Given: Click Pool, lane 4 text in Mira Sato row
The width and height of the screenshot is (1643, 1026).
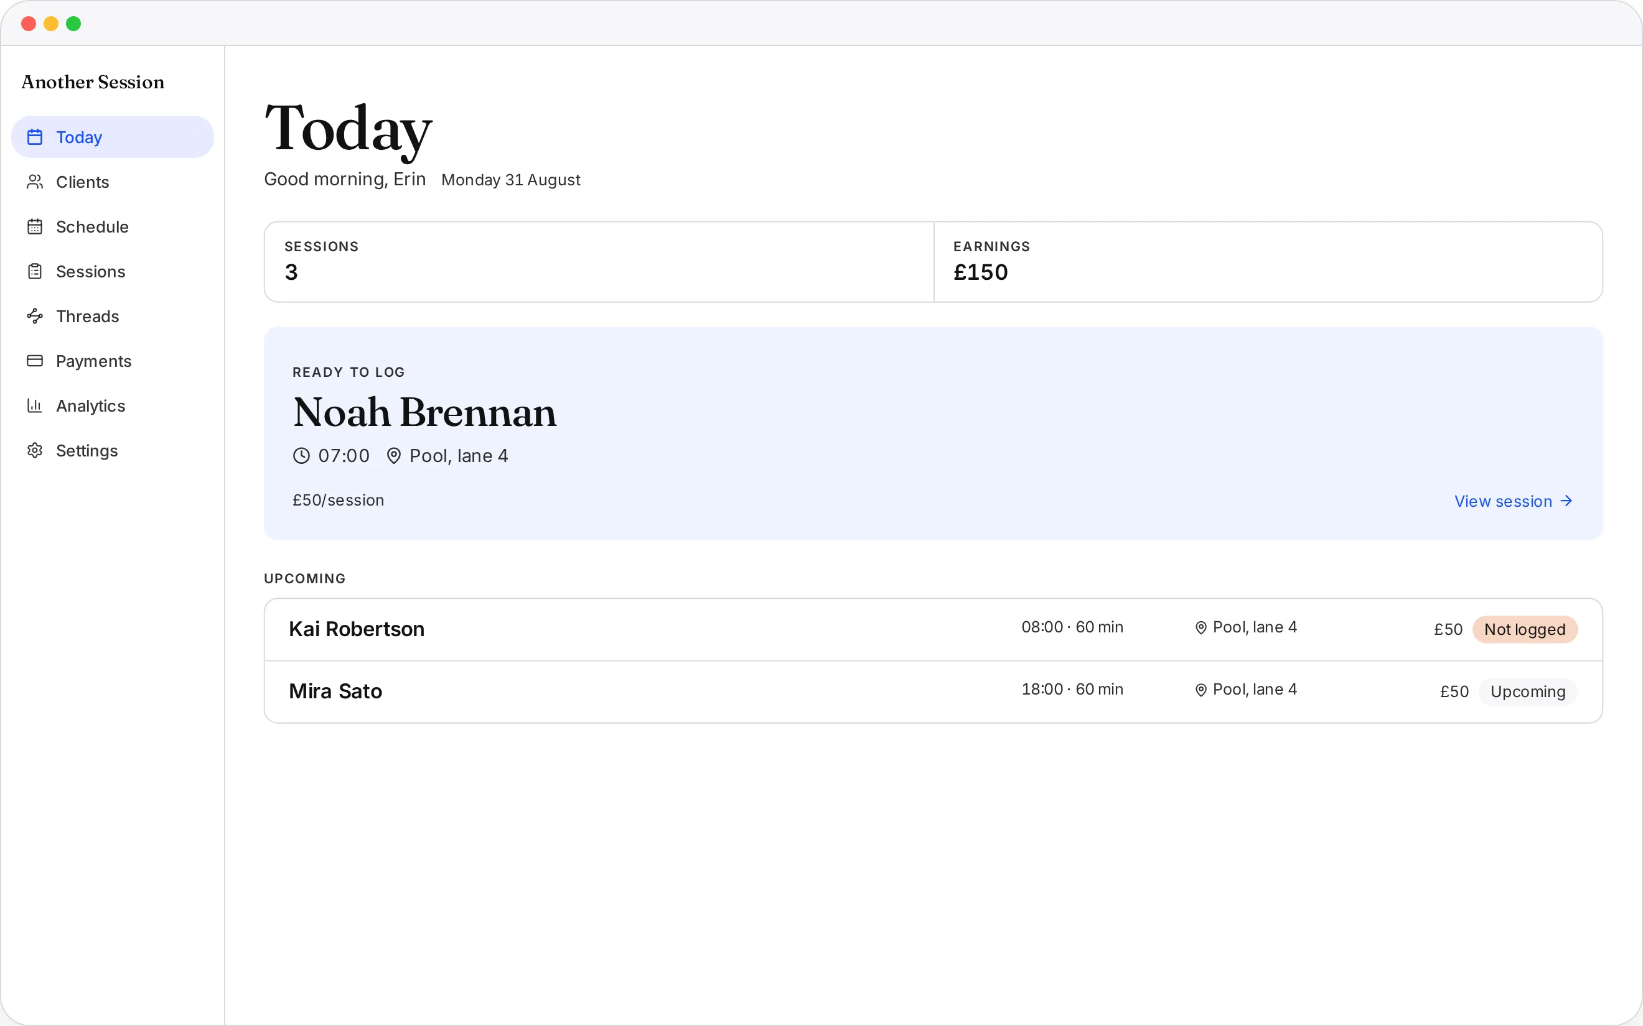Looking at the screenshot, I should 1255,690.
